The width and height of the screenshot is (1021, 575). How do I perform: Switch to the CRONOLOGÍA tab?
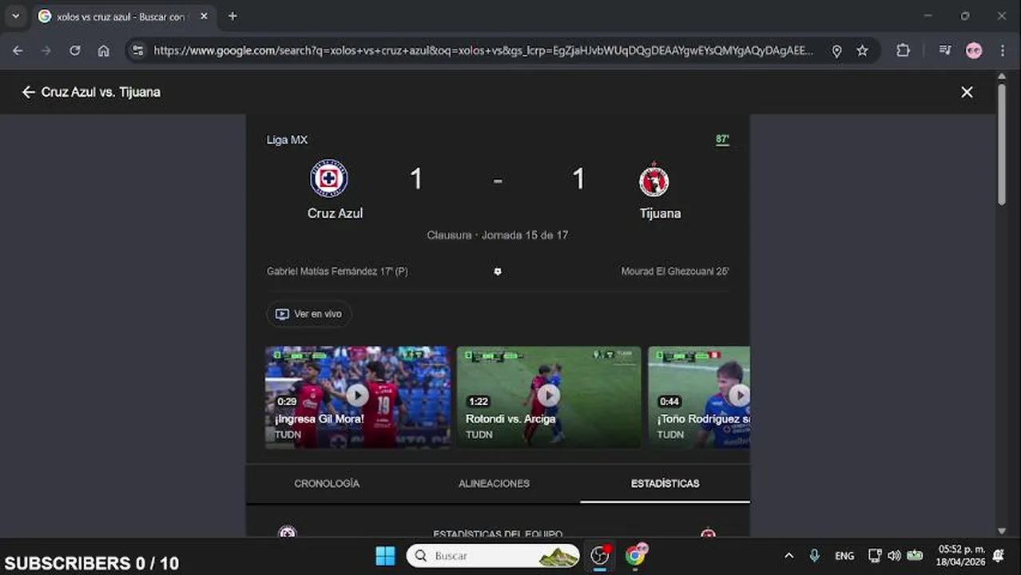[x=327, y=483]
